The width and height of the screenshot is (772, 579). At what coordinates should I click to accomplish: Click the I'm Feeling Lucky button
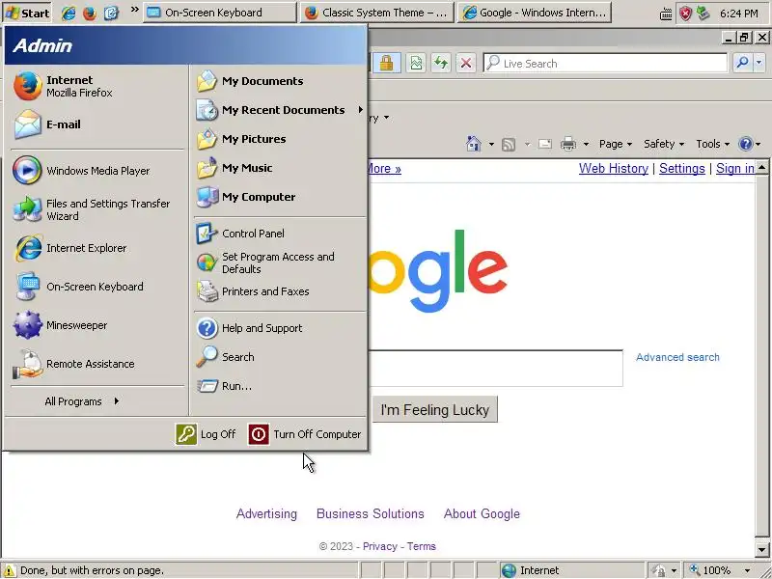(435, 409)
